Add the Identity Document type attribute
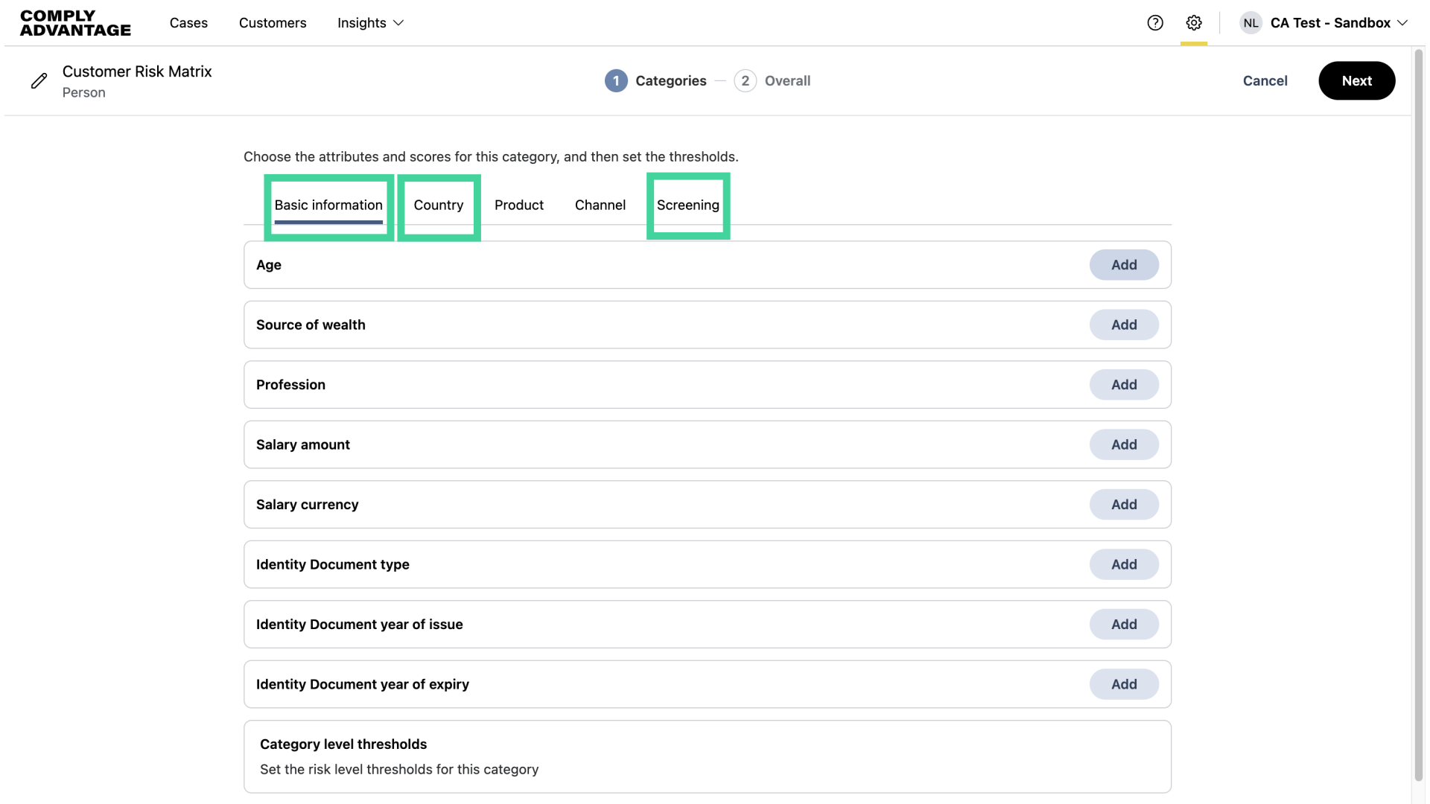 click(x=1123, y=565)
